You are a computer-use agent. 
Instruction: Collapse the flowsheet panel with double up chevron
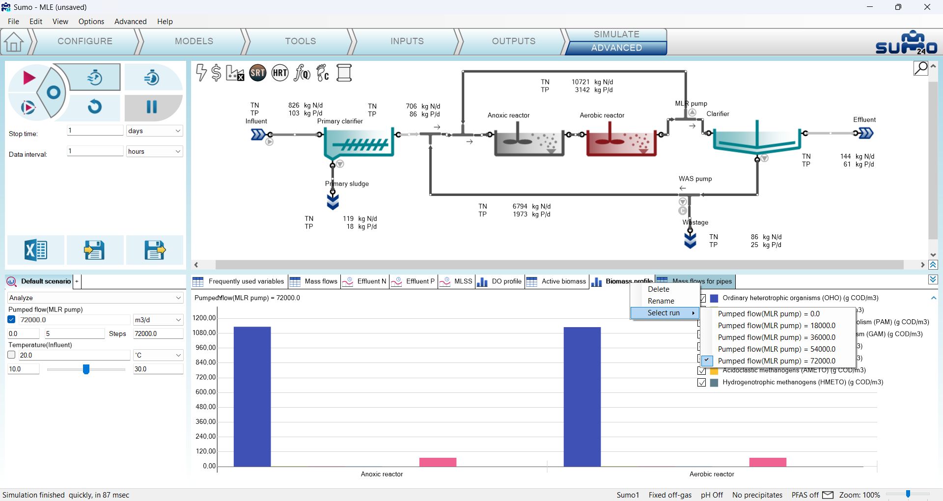click(x=933, y=265)
